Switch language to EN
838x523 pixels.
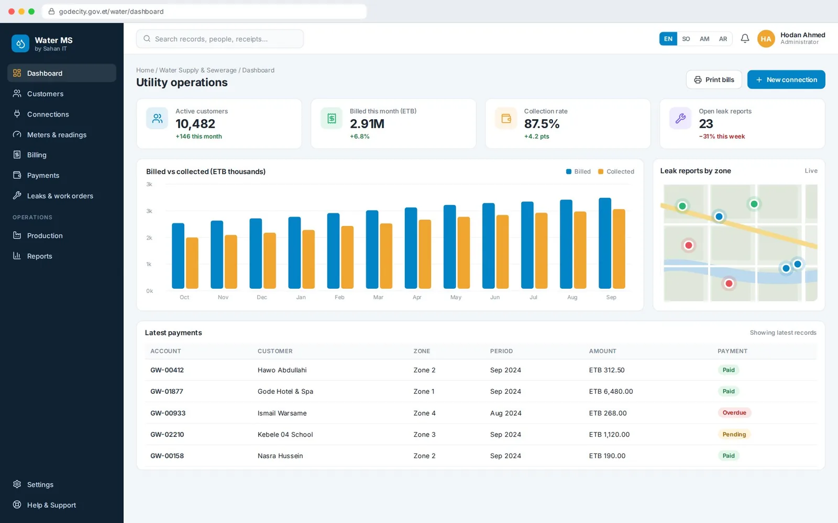coord(668,39)
